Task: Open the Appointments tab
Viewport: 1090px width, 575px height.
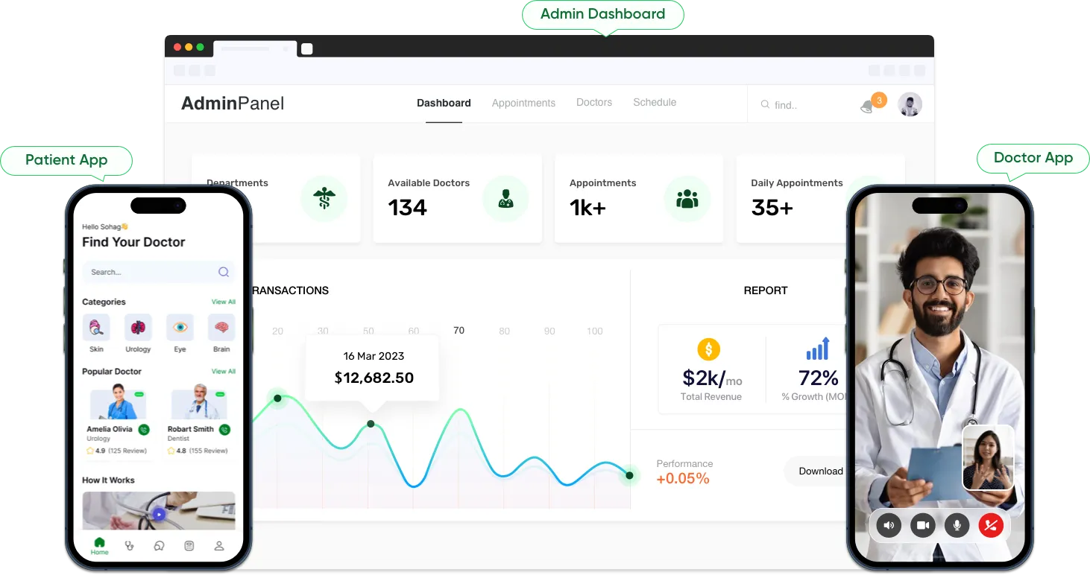Action: [x=523, y=103]
